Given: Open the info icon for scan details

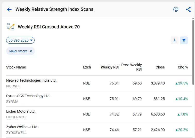Looking at the screenshot, I should (x=176, y=9).
